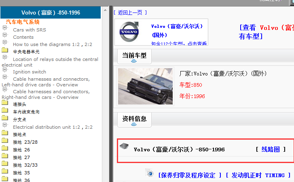Select 接地点 tree entry
294x182 pixels.
coord(19,134)
